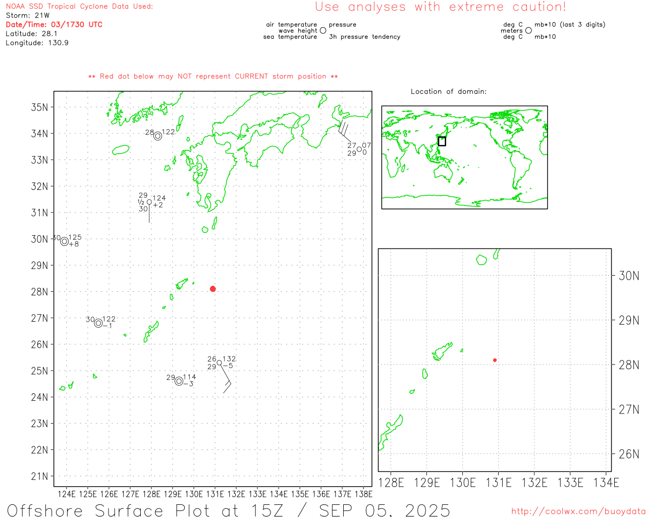Click the 35N latitude label on main map

pos(40,108)
